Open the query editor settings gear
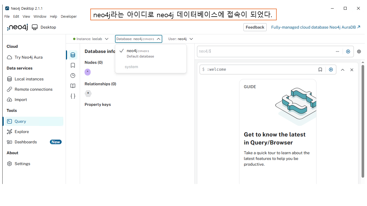Image resolution: width=367 pixels, height=206 pixels. pos(359,51)
